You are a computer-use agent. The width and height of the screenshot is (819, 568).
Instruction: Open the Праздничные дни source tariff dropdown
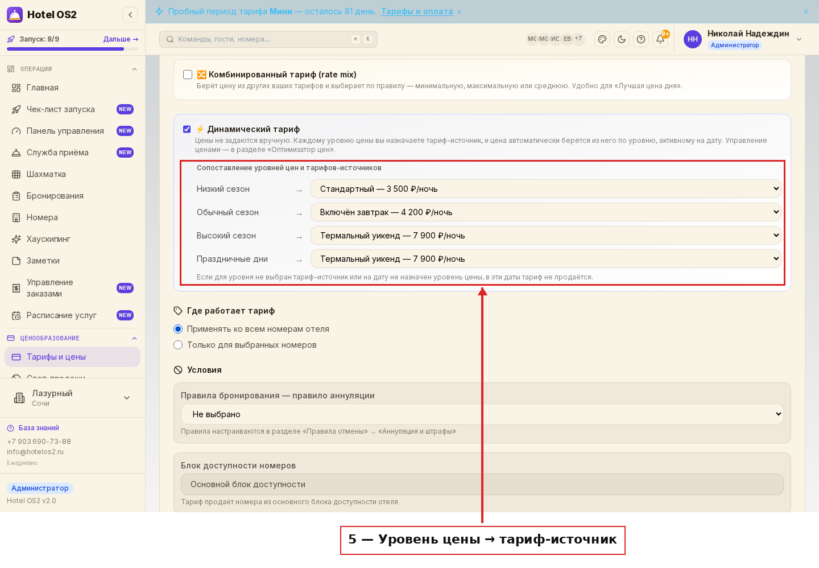[x=546, y=259]
